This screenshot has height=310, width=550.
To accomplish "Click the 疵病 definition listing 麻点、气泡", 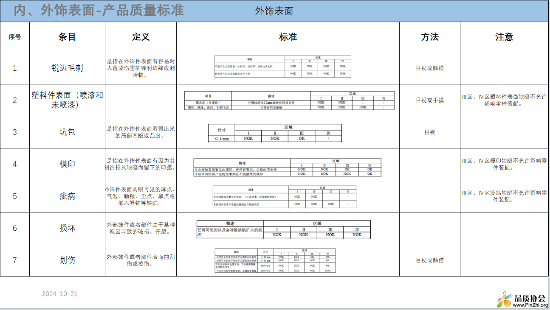I will 141,196.
